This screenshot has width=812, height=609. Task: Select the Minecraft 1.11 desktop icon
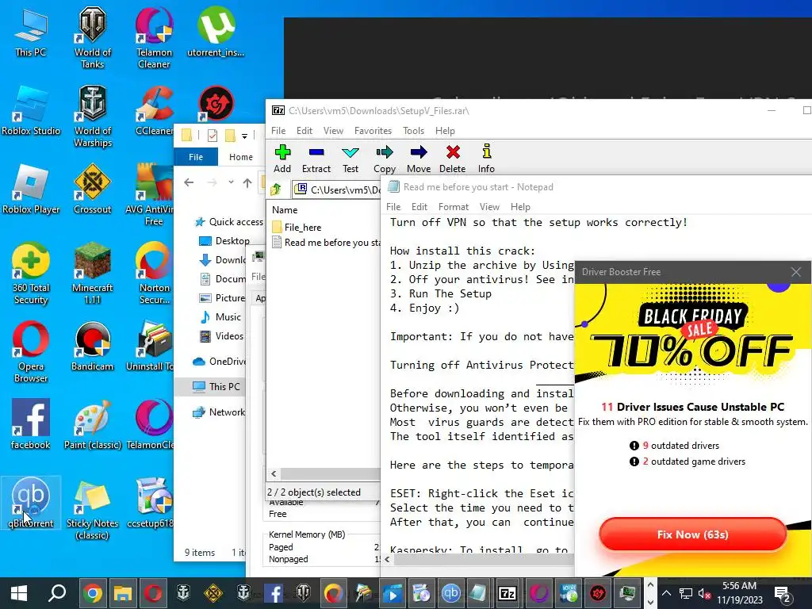(x=92, y=274)
